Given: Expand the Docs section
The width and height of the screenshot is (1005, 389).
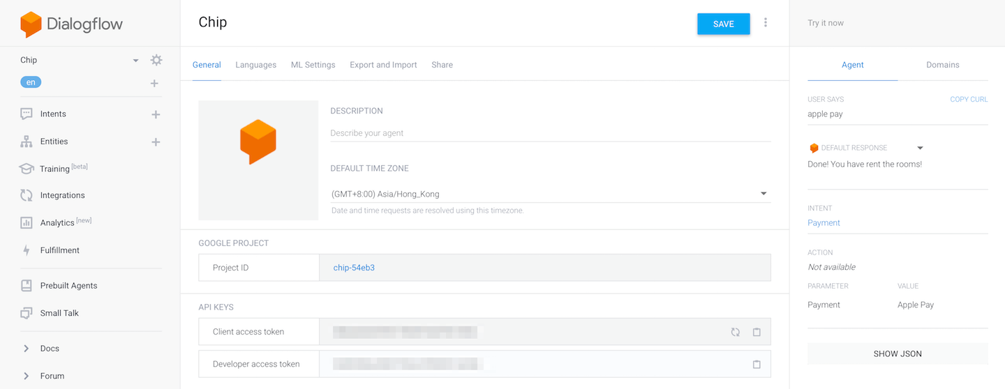Looking at the screenshot, I should [x=27, y=349].
